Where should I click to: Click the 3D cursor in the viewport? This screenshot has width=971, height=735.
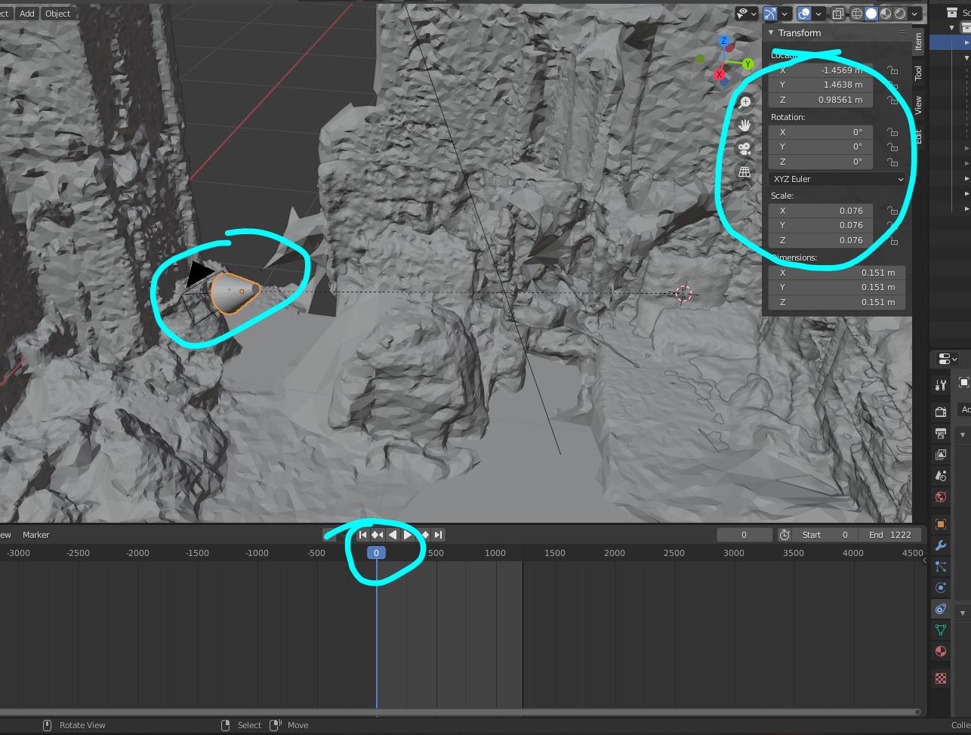pyautogui.click(x=683, y=294)
